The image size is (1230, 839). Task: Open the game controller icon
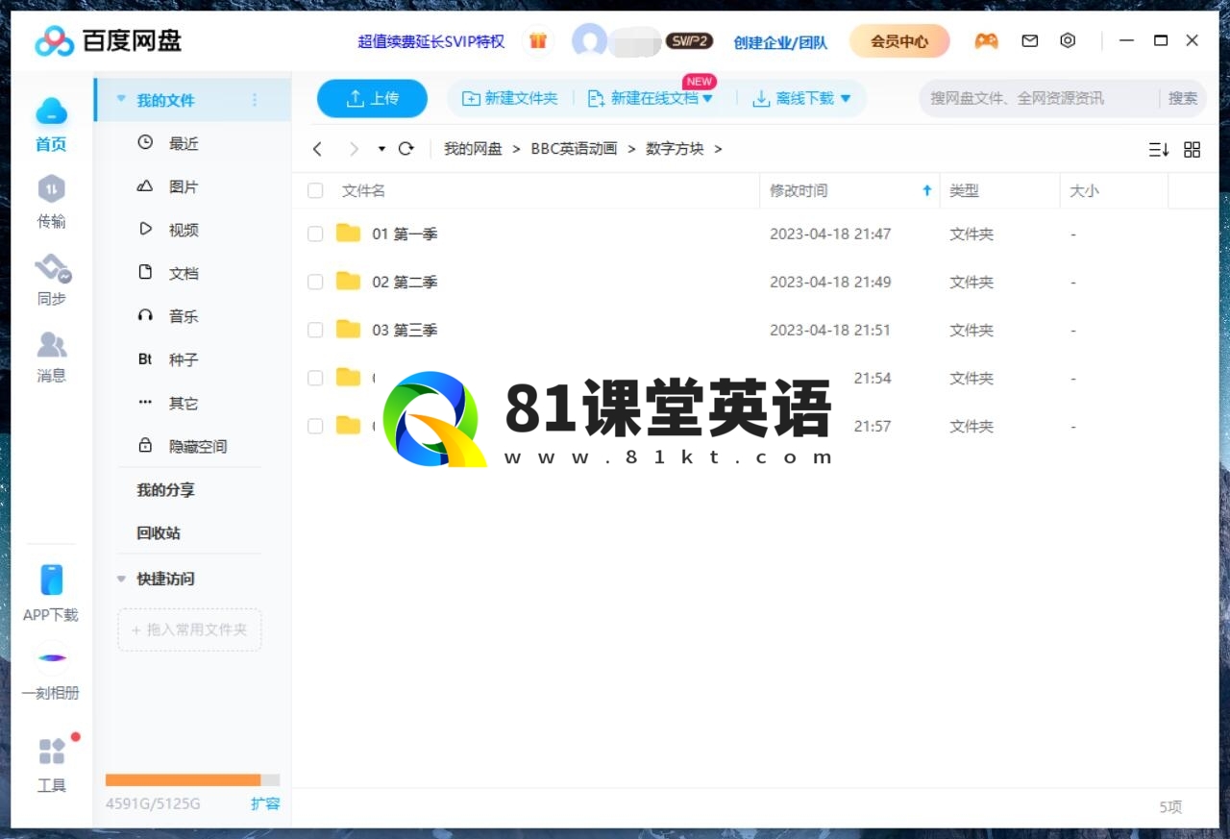986,41
